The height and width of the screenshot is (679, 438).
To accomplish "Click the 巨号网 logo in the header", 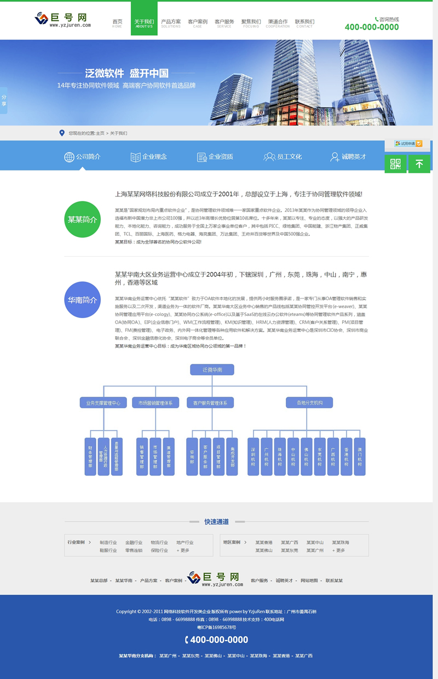I will click(63, 20).
